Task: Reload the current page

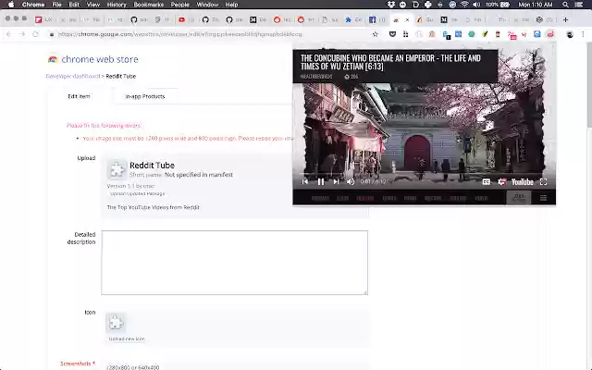Action: point(35,34)
